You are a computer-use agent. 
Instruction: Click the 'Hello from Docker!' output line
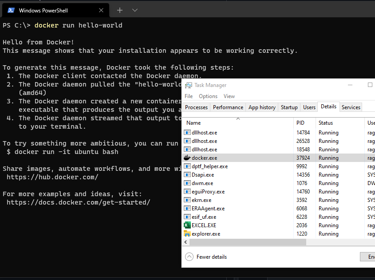pos(38,42)
